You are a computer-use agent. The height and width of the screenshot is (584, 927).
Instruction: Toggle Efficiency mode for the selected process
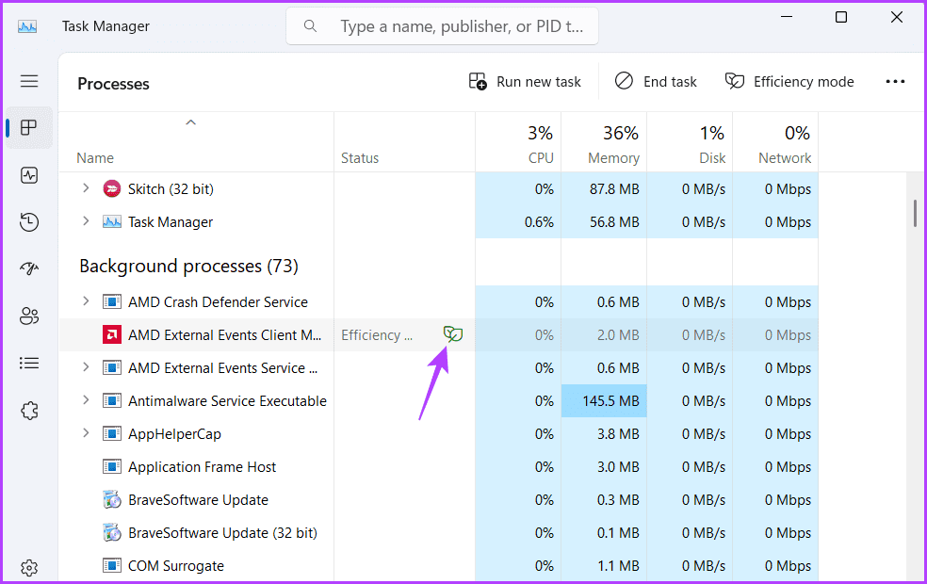click(789, 82)
